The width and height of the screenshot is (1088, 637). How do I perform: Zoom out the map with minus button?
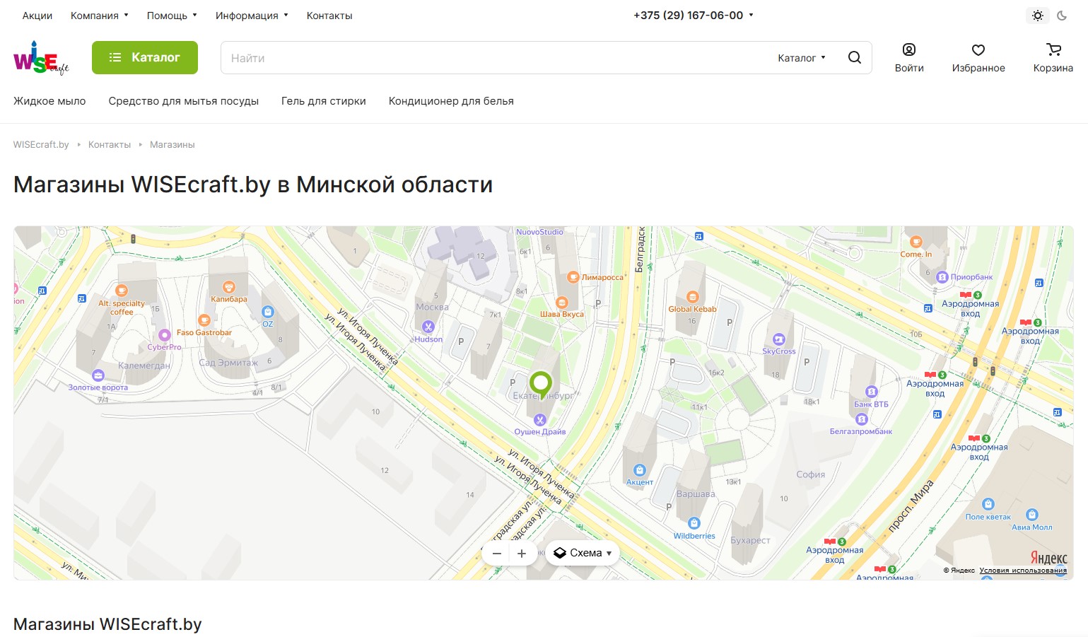coord(497,554)
